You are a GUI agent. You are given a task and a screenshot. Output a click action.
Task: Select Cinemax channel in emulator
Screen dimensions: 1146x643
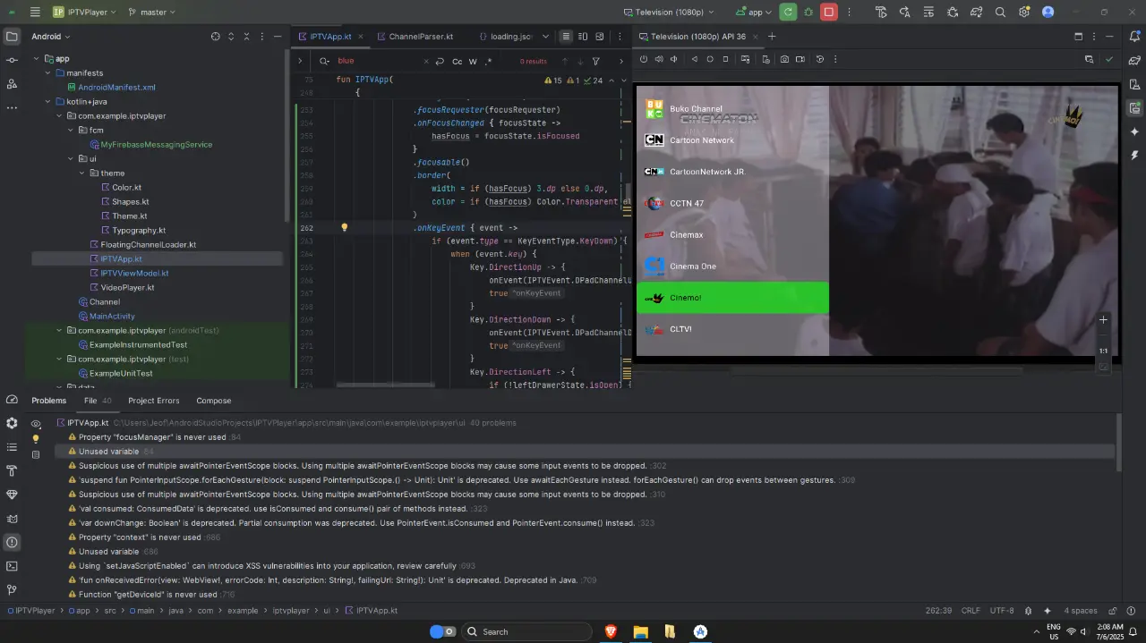pyautogui.click(x=732, y=234)
